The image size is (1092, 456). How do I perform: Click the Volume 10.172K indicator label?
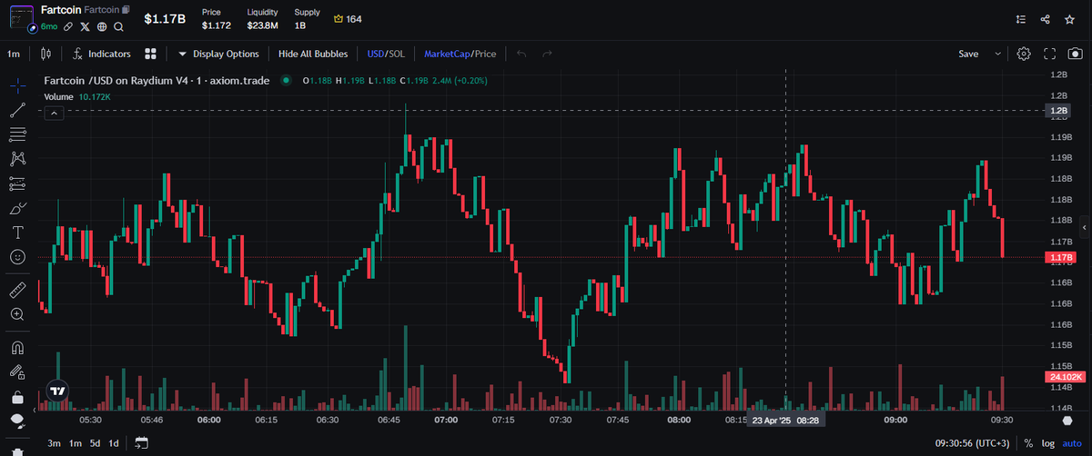pyautogui.click(x=78, y=96)
